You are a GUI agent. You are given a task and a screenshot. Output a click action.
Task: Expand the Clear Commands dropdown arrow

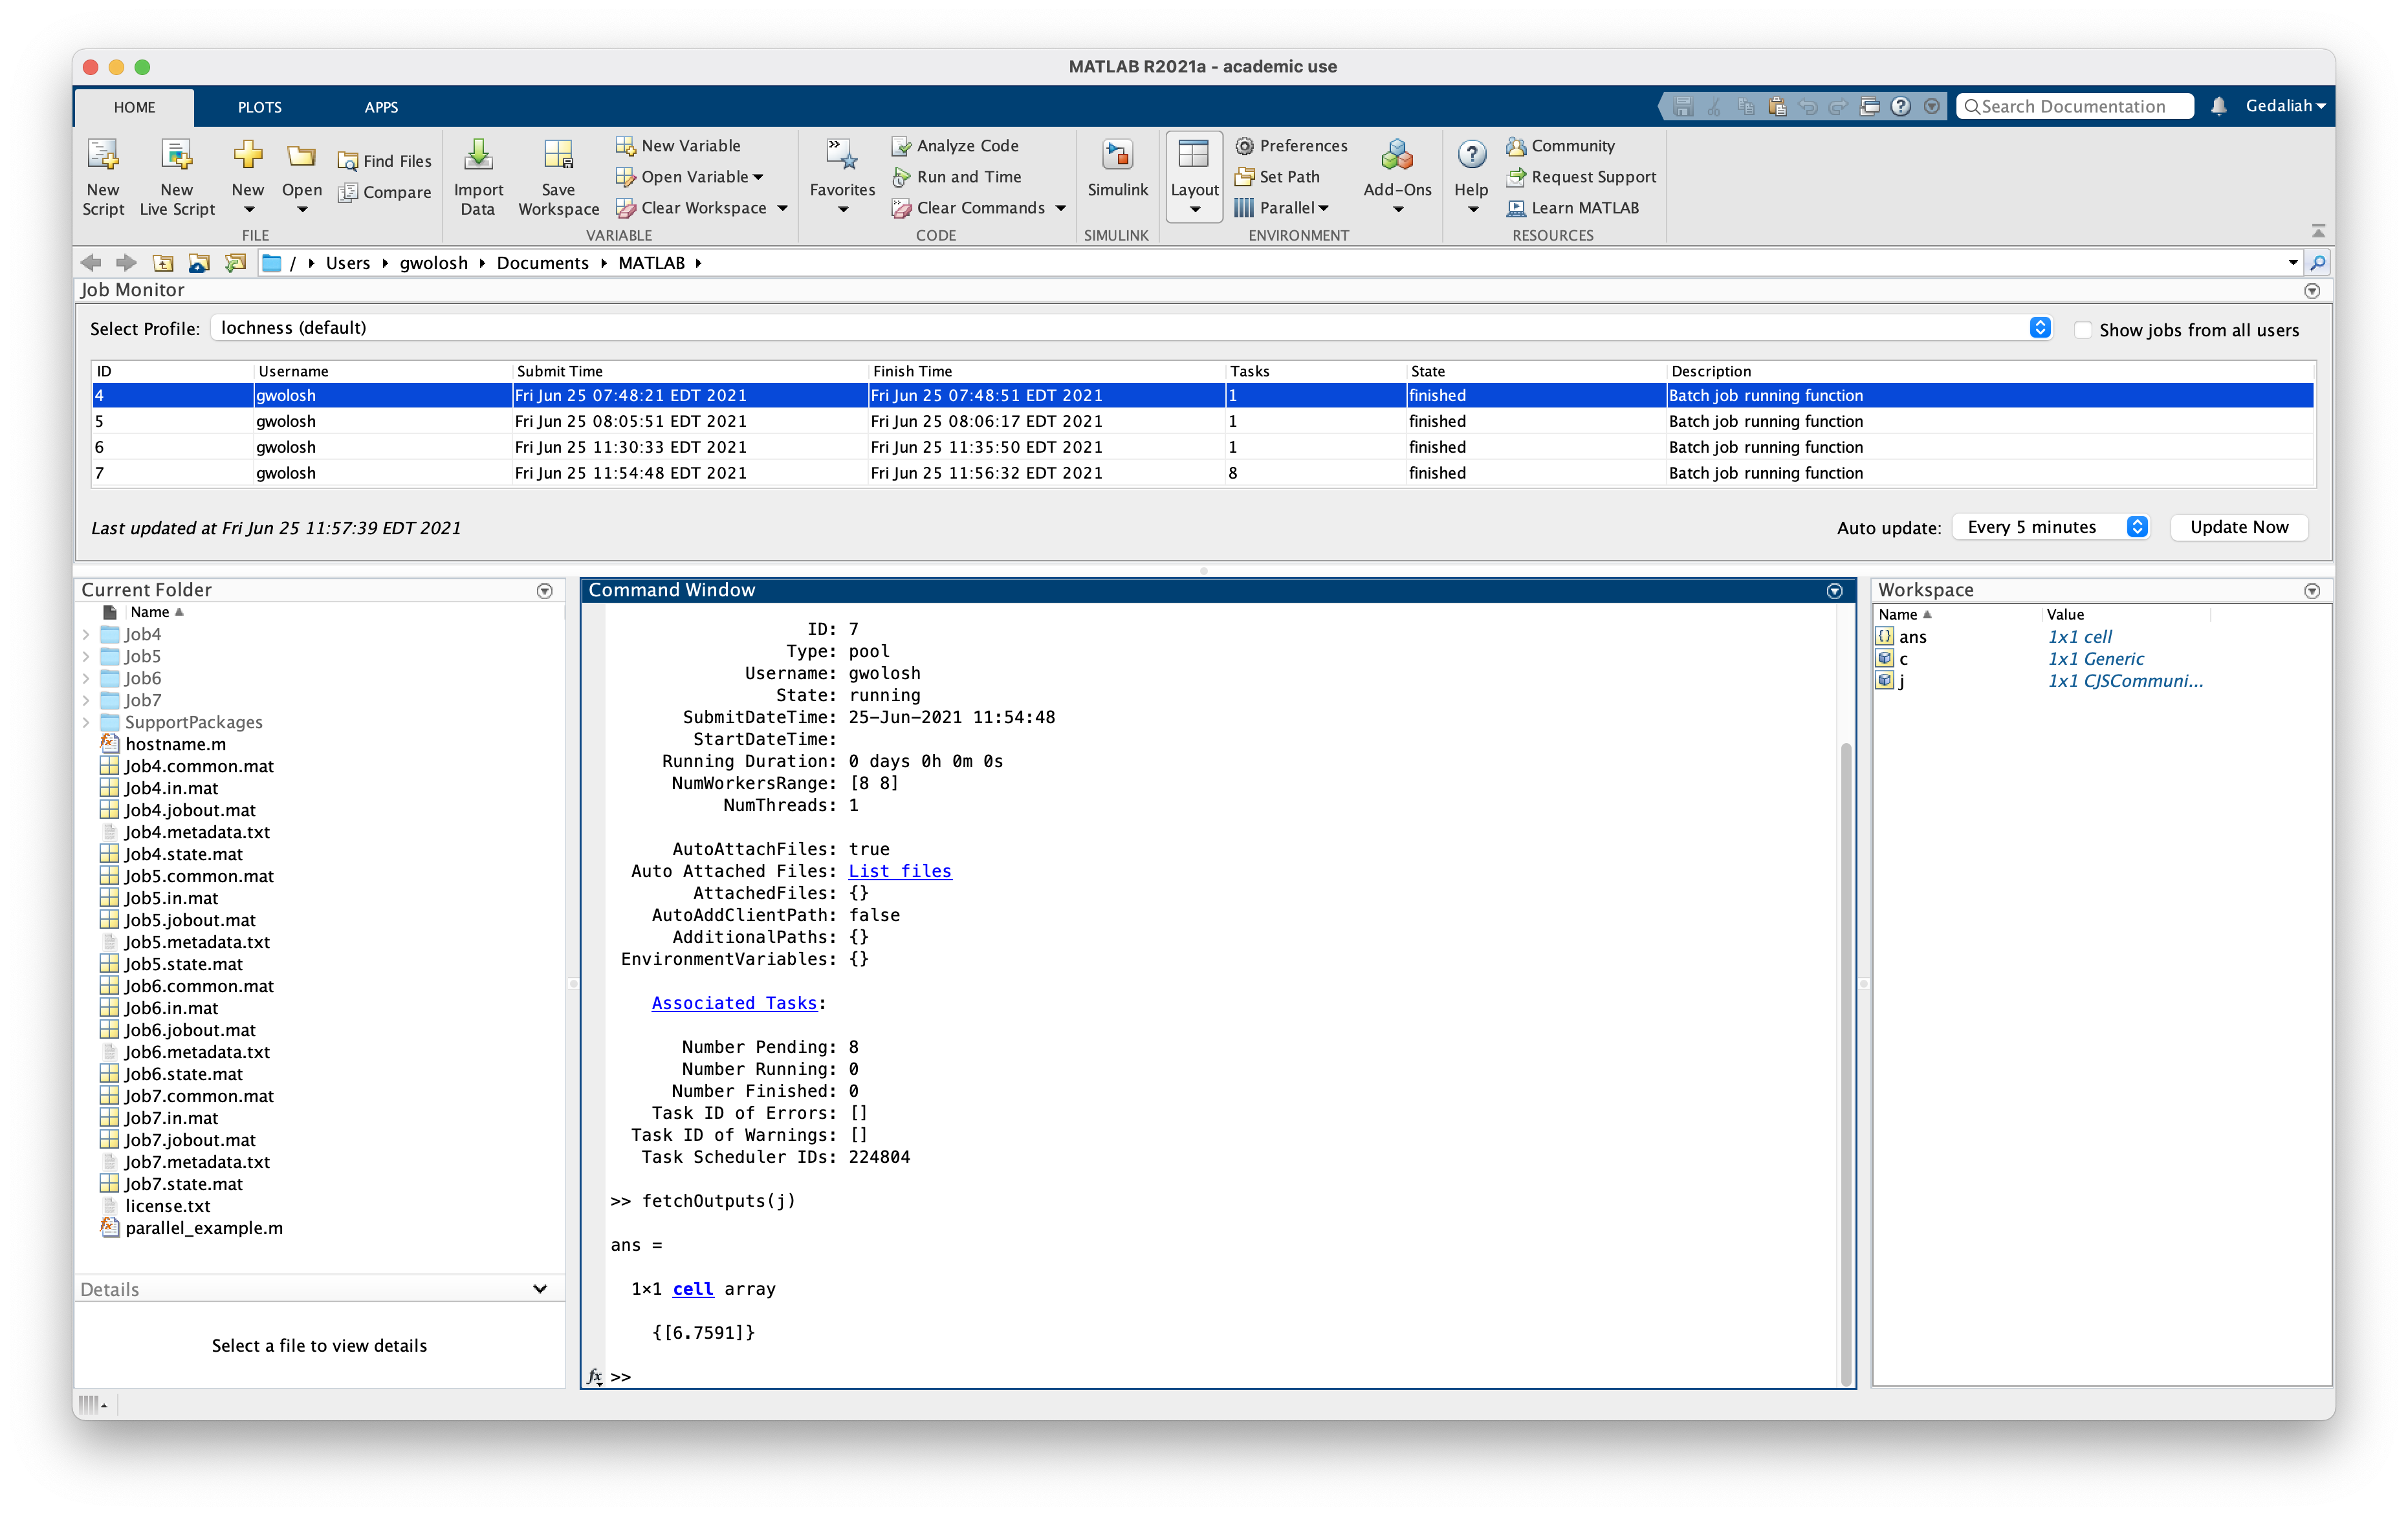click(1060, 208)
